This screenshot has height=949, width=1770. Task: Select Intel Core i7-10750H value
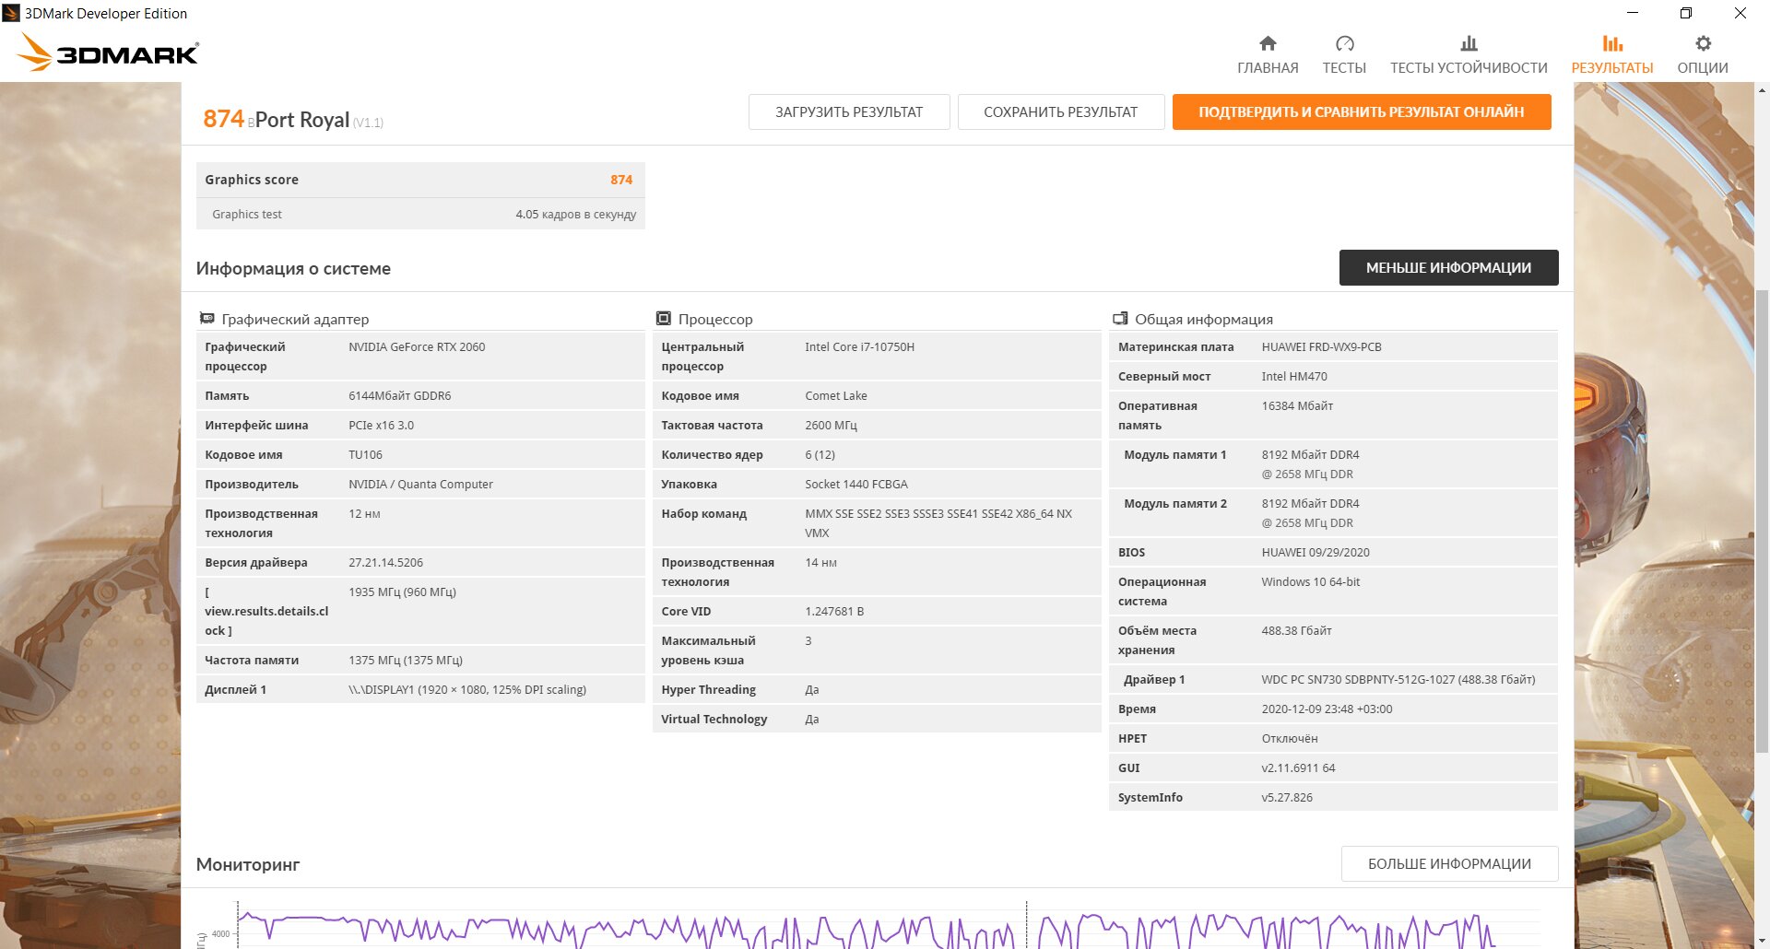pyautogui.click(x=859, y=347)
